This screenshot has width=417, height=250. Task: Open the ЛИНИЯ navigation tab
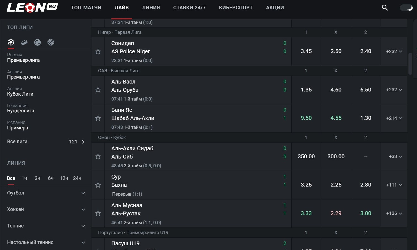151,8
